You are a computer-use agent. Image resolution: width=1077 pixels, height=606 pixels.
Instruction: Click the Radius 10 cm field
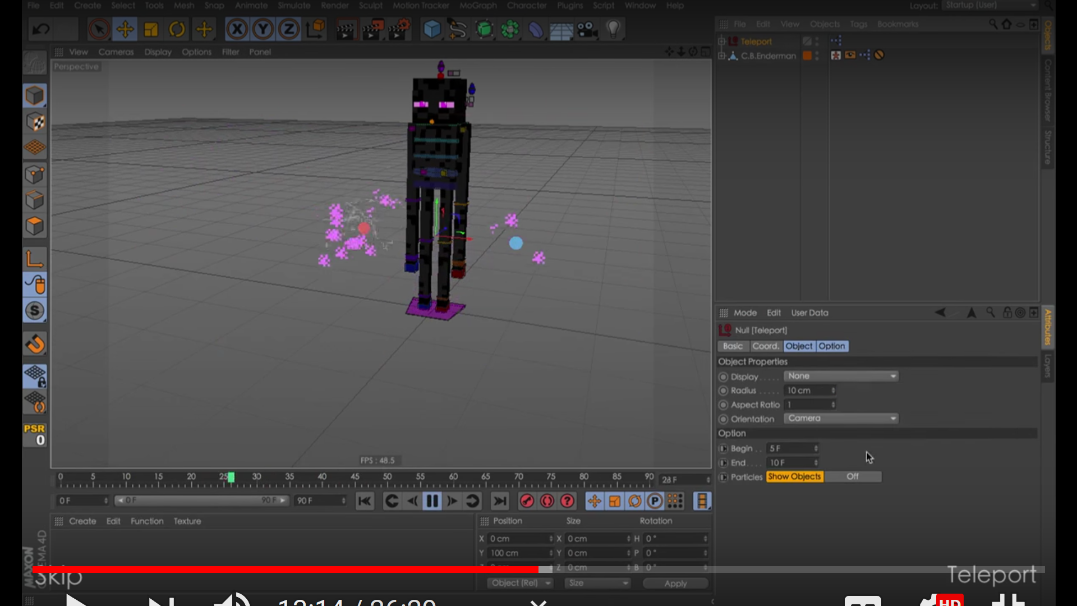(x=810, y=391)
